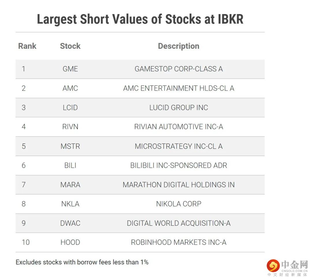312x280 pixels.
Task: Click the Description column header
Action: [x=179, y=46]
